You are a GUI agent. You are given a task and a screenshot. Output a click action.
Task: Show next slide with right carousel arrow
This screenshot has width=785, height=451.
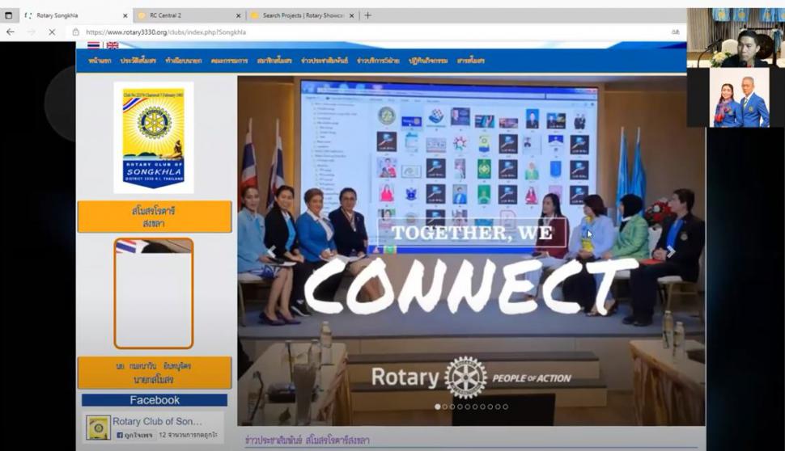point(671,251)
